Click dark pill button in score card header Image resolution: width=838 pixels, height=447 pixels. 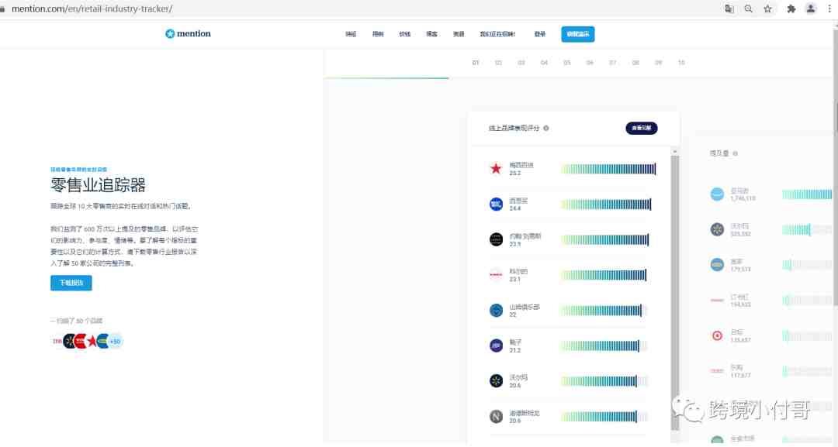tap(642, 128)
